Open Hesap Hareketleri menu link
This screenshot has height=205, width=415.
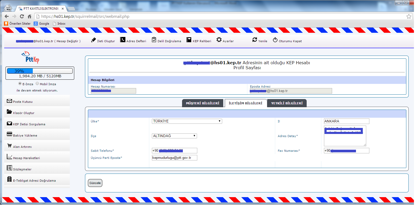(26, 158)
